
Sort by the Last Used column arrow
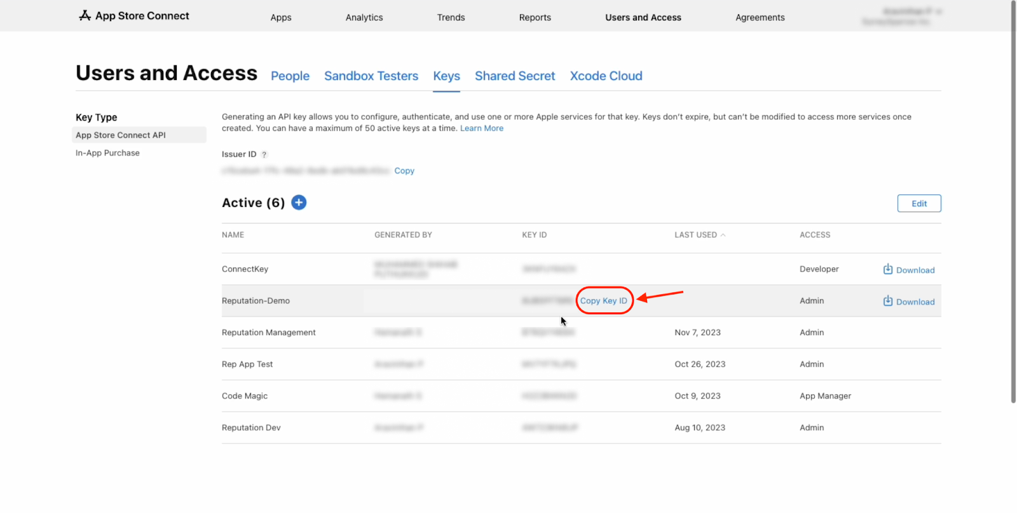coord(723,235)
